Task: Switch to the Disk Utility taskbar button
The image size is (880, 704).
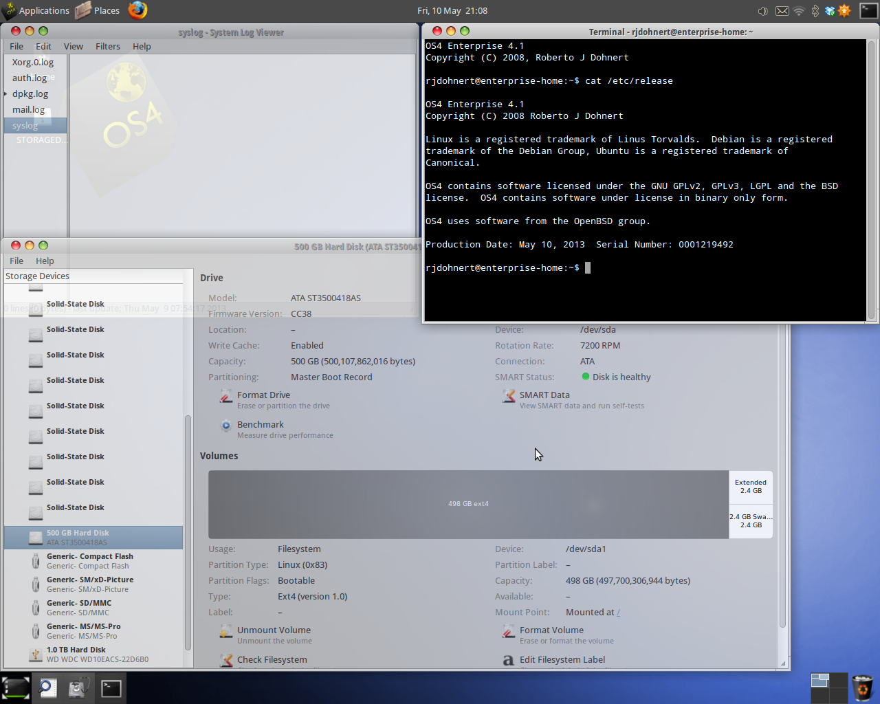Action: 78,687
